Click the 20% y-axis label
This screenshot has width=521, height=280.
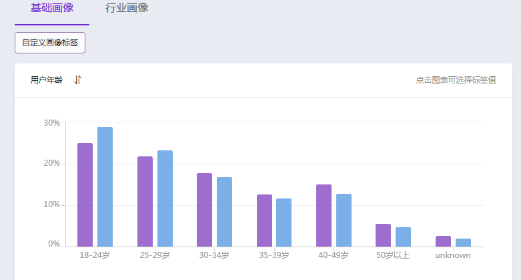[52, 163]
